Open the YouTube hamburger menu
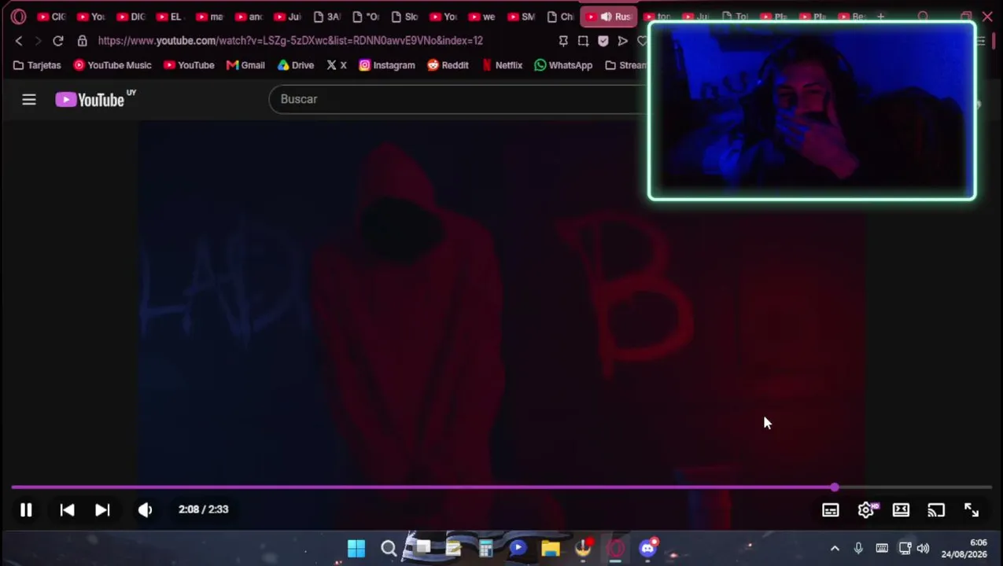This screenshot has width=1003, height=566. click(x=29, y=99)
